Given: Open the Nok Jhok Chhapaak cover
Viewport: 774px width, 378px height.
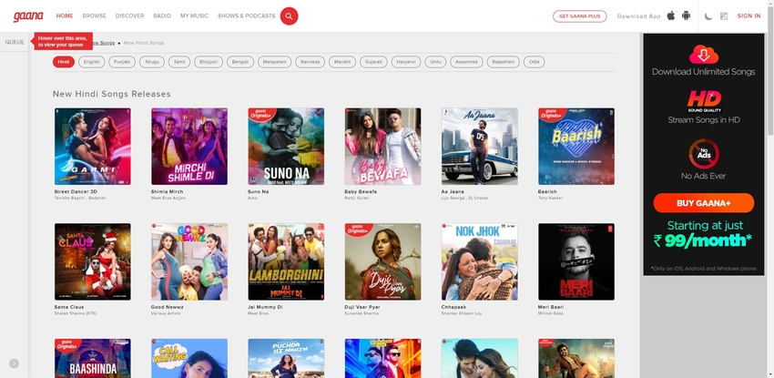Looking at the screenshot, I should click(480, 261).
